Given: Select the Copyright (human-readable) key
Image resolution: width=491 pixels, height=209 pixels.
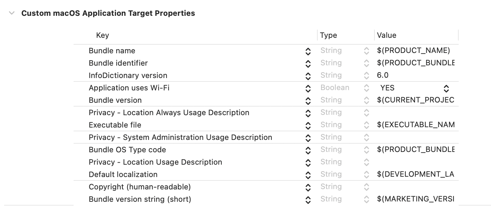Looking at the screenshot, I should (x=140, y=187).
